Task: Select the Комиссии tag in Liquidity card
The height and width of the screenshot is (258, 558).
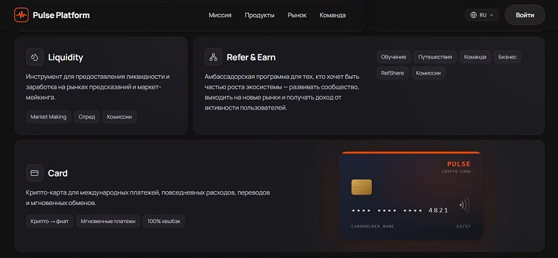Action: click(x=119, y=116)
